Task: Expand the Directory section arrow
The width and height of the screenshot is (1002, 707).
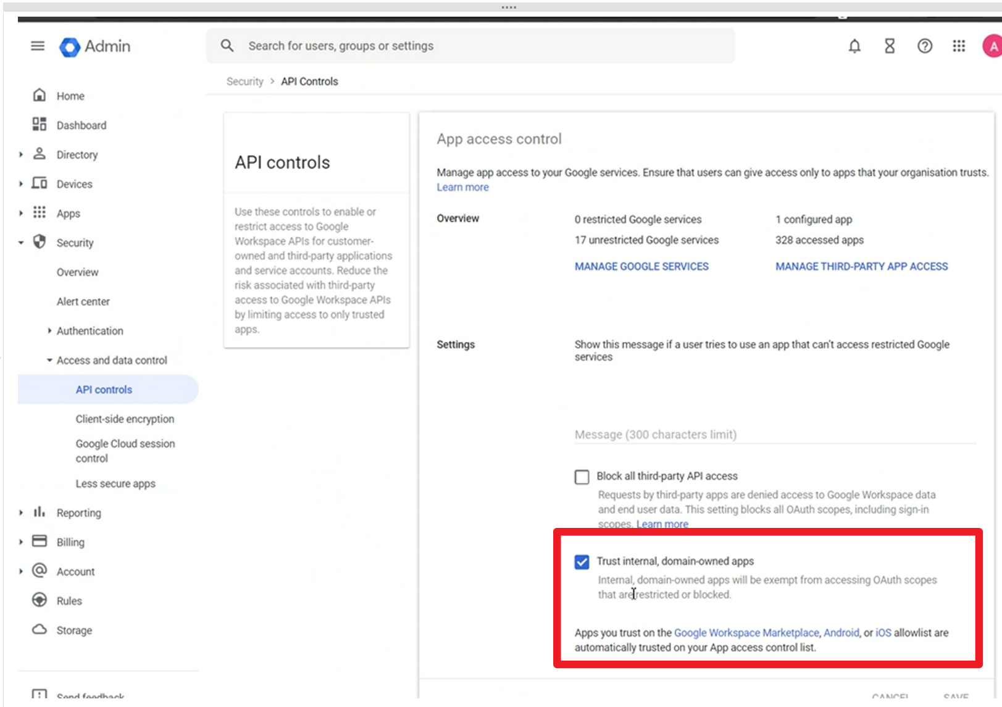Action: coord(21,154)
